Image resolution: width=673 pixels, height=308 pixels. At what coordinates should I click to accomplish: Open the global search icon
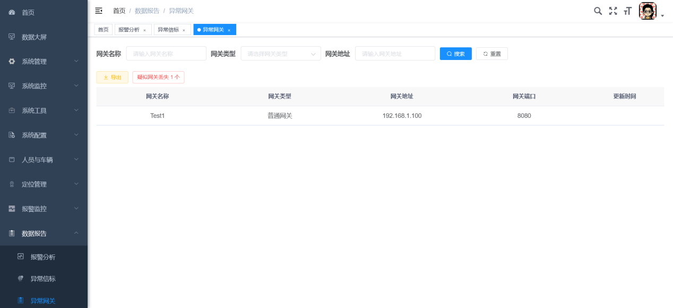[x=598, y=11]
